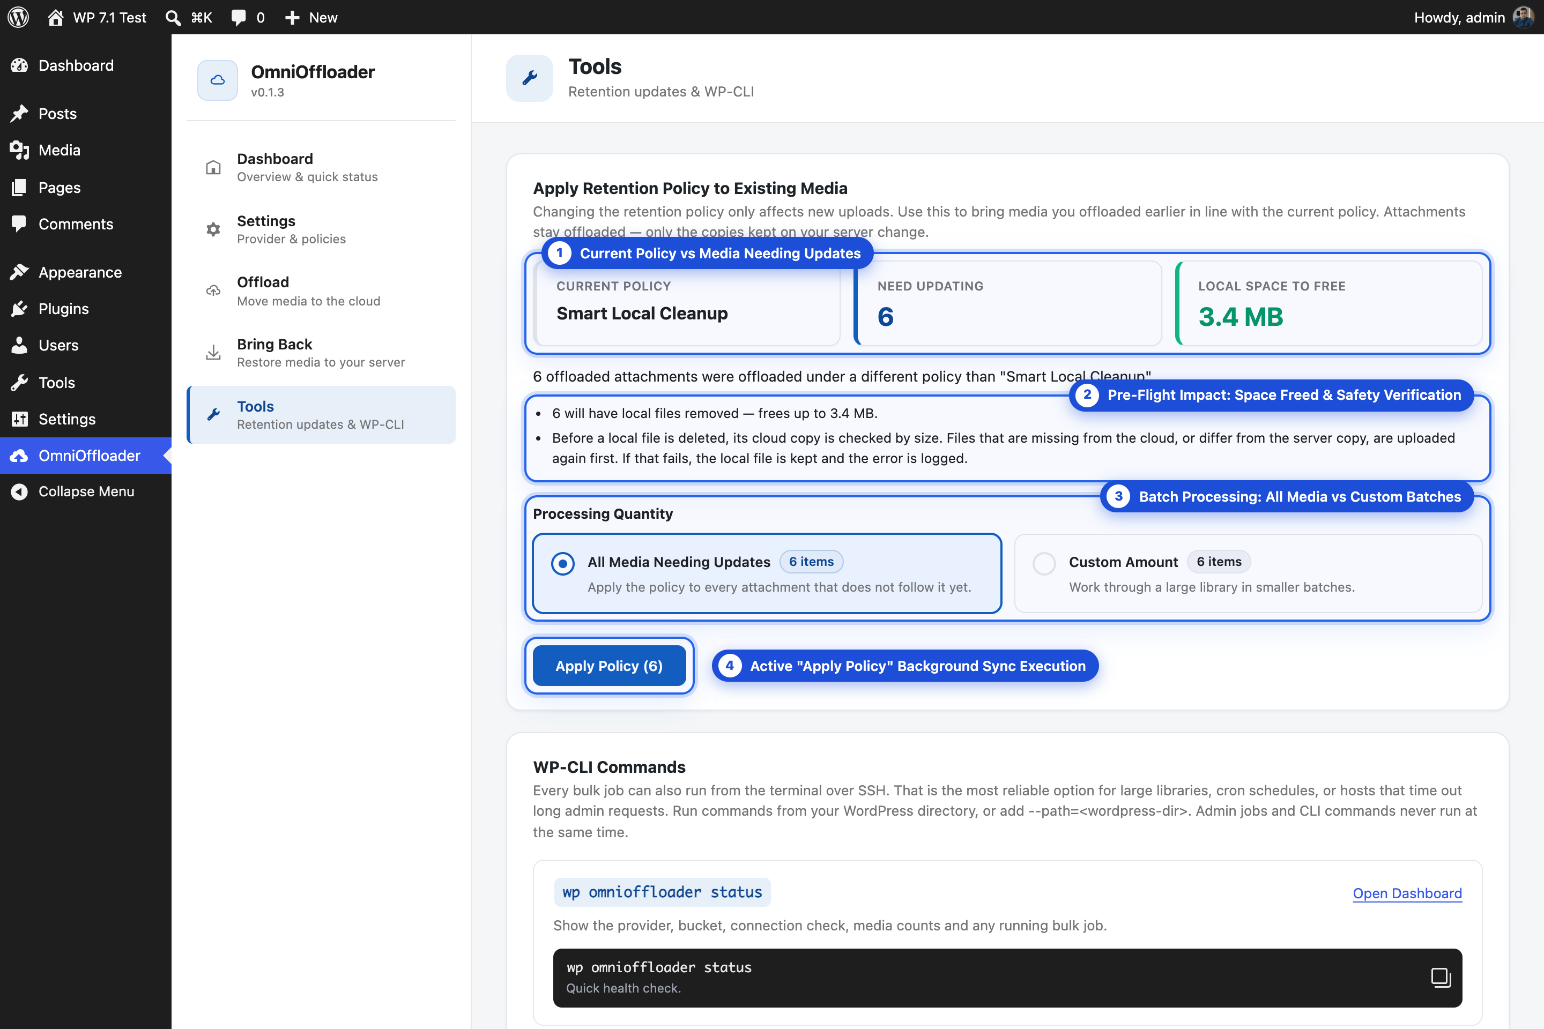Click the WordPress logo in admin bar
Image resolution: width=1544 pixels, height=1029 pixels.
tap(18, 17)
